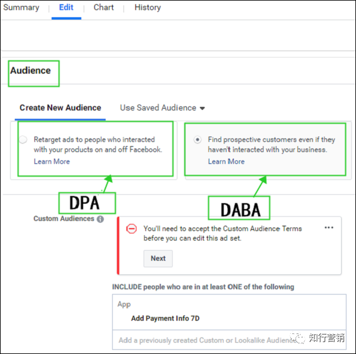Select the Create New Audience tab
This screenshot has width=356, height=354.
click(60, 108)
